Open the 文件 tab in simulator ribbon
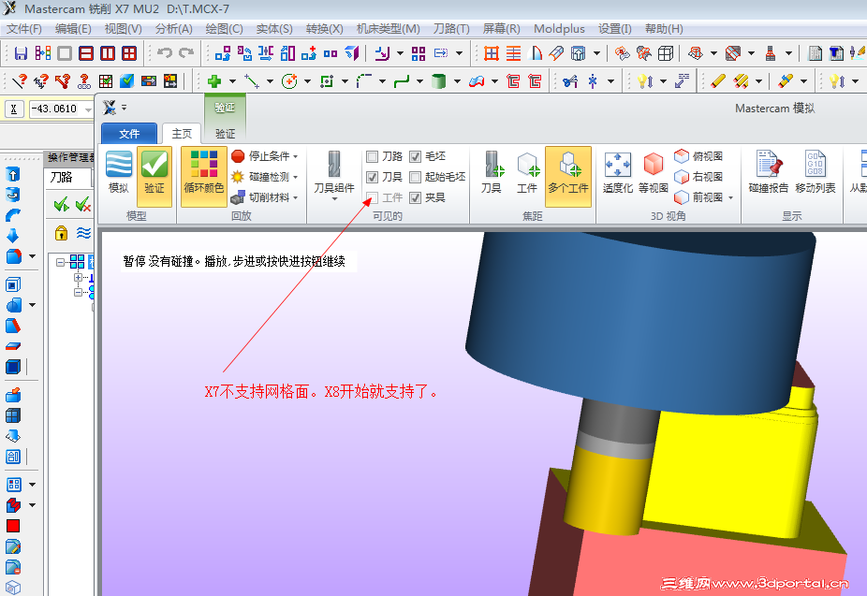Screen dimensions: 867x596 [x=129, y=133]
